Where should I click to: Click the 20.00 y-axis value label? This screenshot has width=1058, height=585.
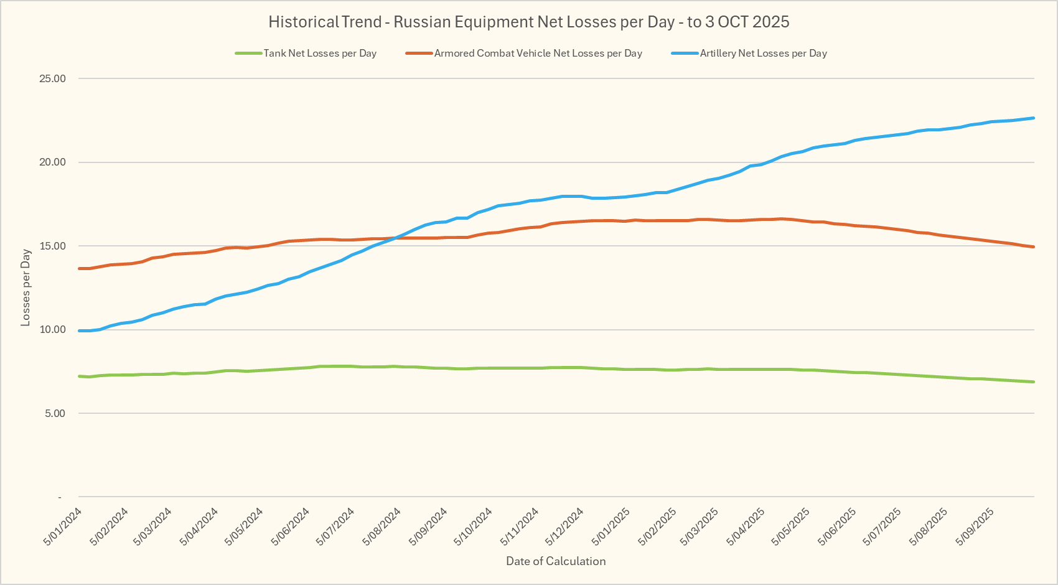[52, 162]
